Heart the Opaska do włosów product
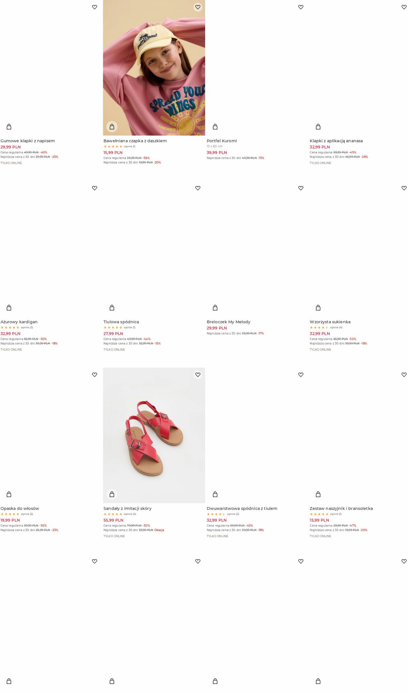Viewport: 408px width, 692px height. pos(94,375)
